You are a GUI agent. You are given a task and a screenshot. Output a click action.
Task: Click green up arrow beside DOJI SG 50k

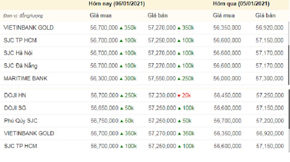(121, 108)
